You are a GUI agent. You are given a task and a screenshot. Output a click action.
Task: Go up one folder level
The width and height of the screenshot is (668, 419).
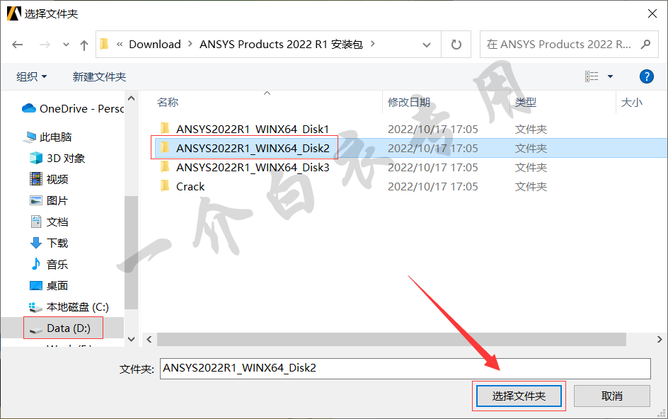pyautogui.click(x=84, y=45)
